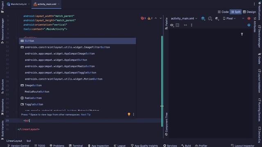Switch editor to Design view
This screenshot has width=262, height=147.
coord(249,12)
